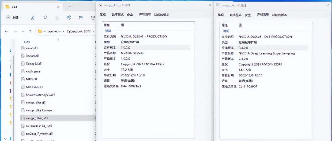Screen dimensions: 332x141
Task: Click the file icon of NRD.license
Action: click(23, 87)
